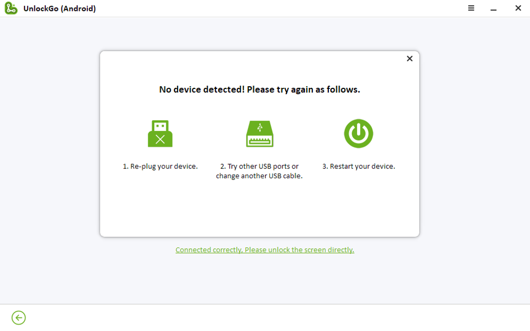
Task: Click the green USB plug icon
Action: pos(160,134)
